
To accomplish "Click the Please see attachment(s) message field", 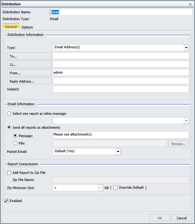I will [x=121, y=135].
